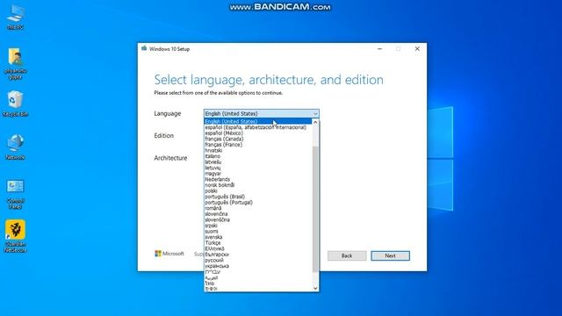Select the Arabic language entry

click(258, 277)
